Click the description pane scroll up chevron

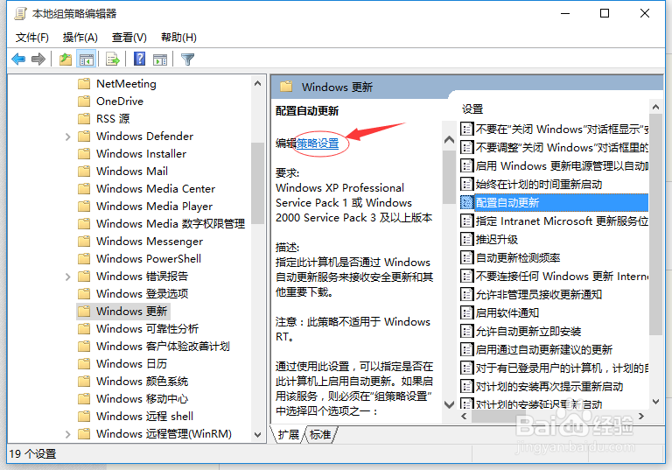coord(449,139)
